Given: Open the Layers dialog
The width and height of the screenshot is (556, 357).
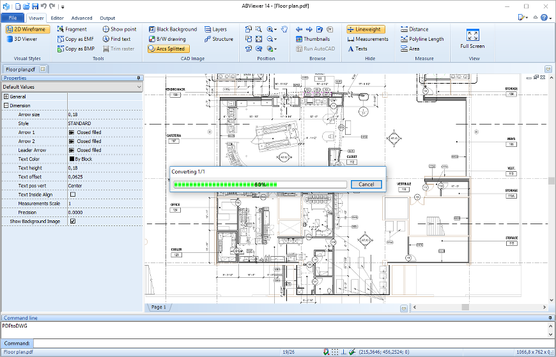Looking at the screenshot, I should tap(215, 29).
